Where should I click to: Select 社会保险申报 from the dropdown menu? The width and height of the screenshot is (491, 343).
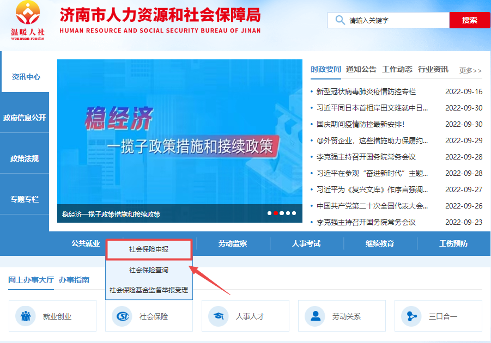pos(149,249)
